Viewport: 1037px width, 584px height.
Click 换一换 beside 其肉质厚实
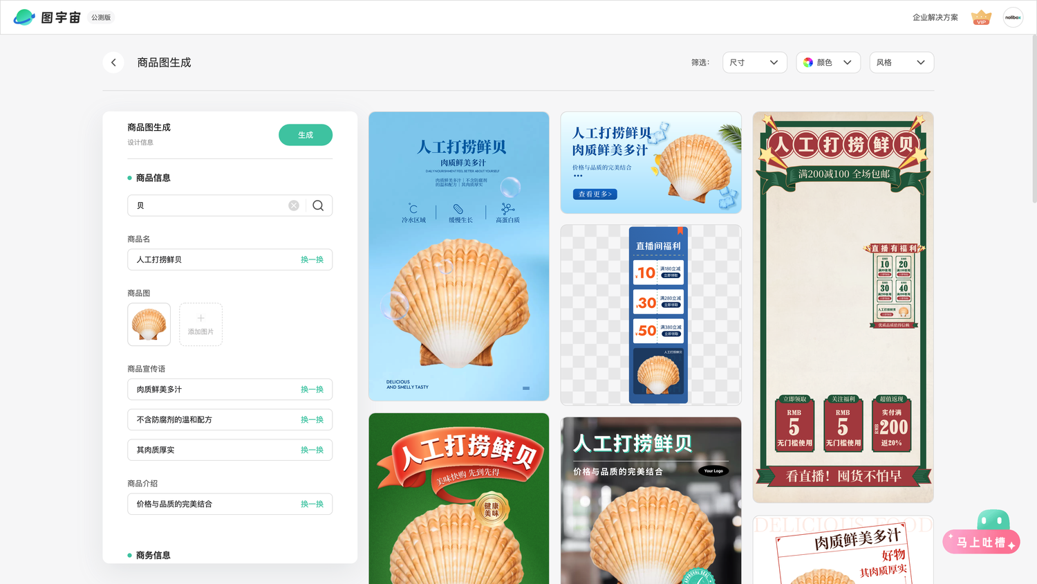point(312,450)
